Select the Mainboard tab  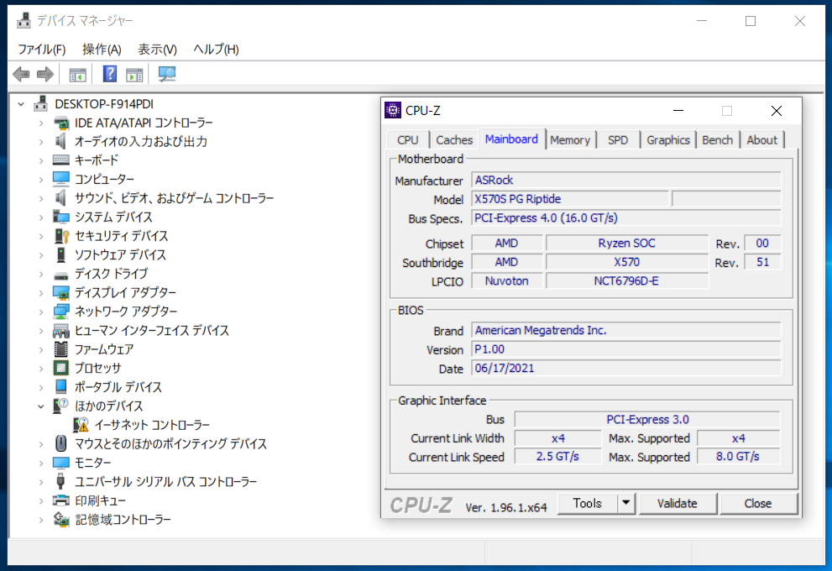[511, 139]
